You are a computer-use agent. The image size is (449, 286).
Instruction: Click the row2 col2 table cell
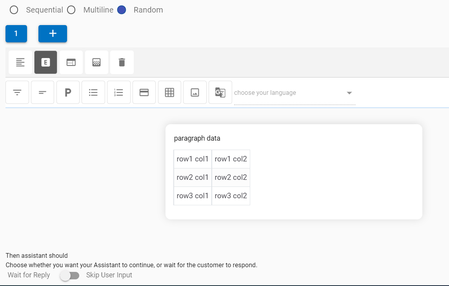(231, 177)
